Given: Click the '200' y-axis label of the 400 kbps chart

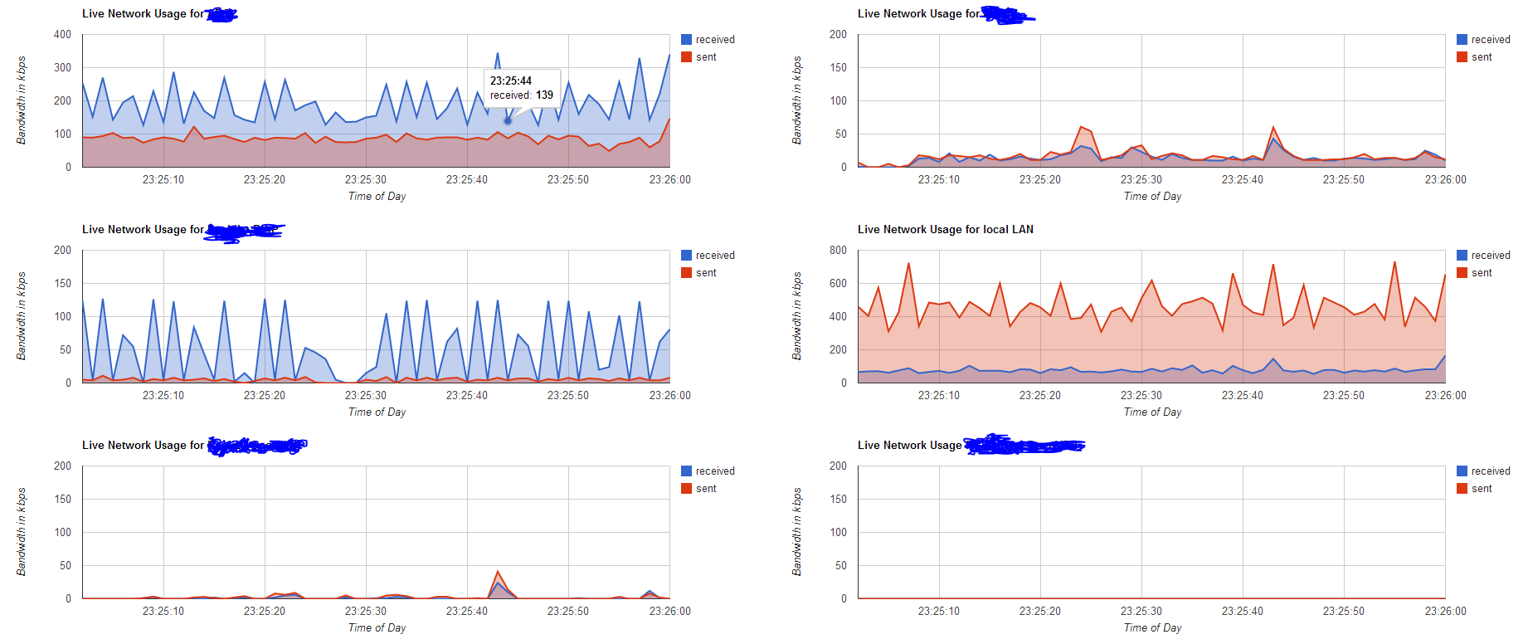Looking at the screenshot, I should tap(62, 100).
